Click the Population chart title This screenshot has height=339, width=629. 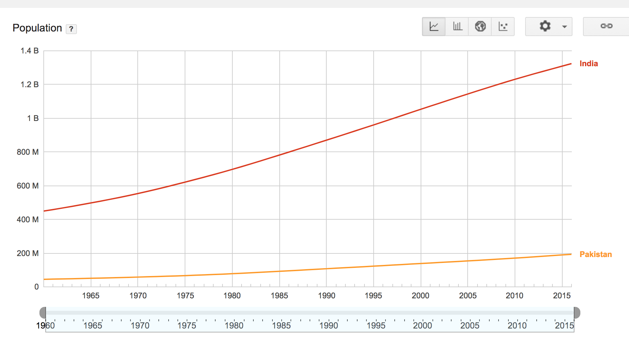tap(37, 28)
